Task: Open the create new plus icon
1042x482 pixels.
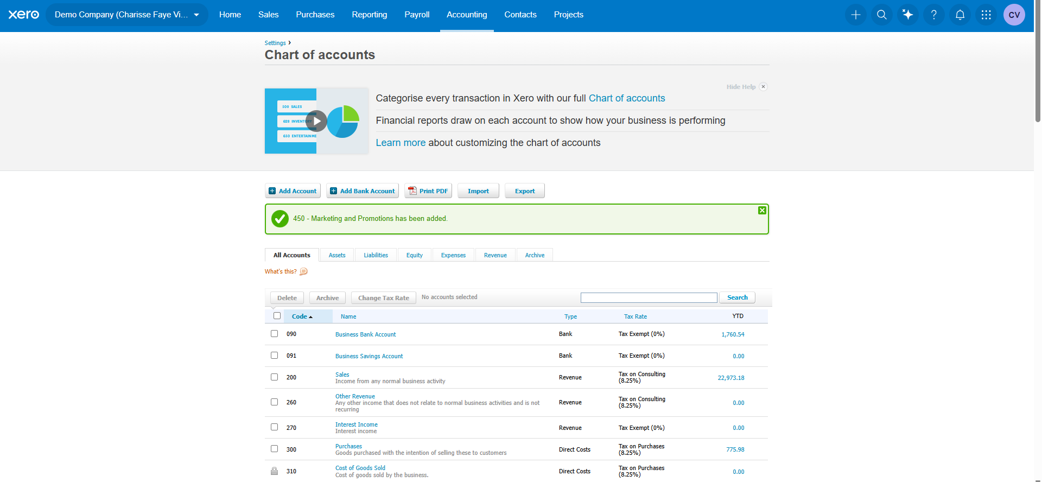Action: (856, 15)
